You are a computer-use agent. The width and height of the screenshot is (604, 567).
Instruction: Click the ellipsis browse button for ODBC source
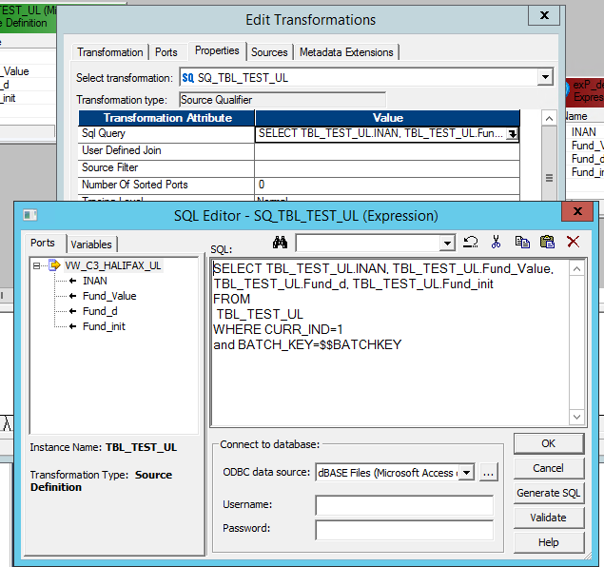489,472
